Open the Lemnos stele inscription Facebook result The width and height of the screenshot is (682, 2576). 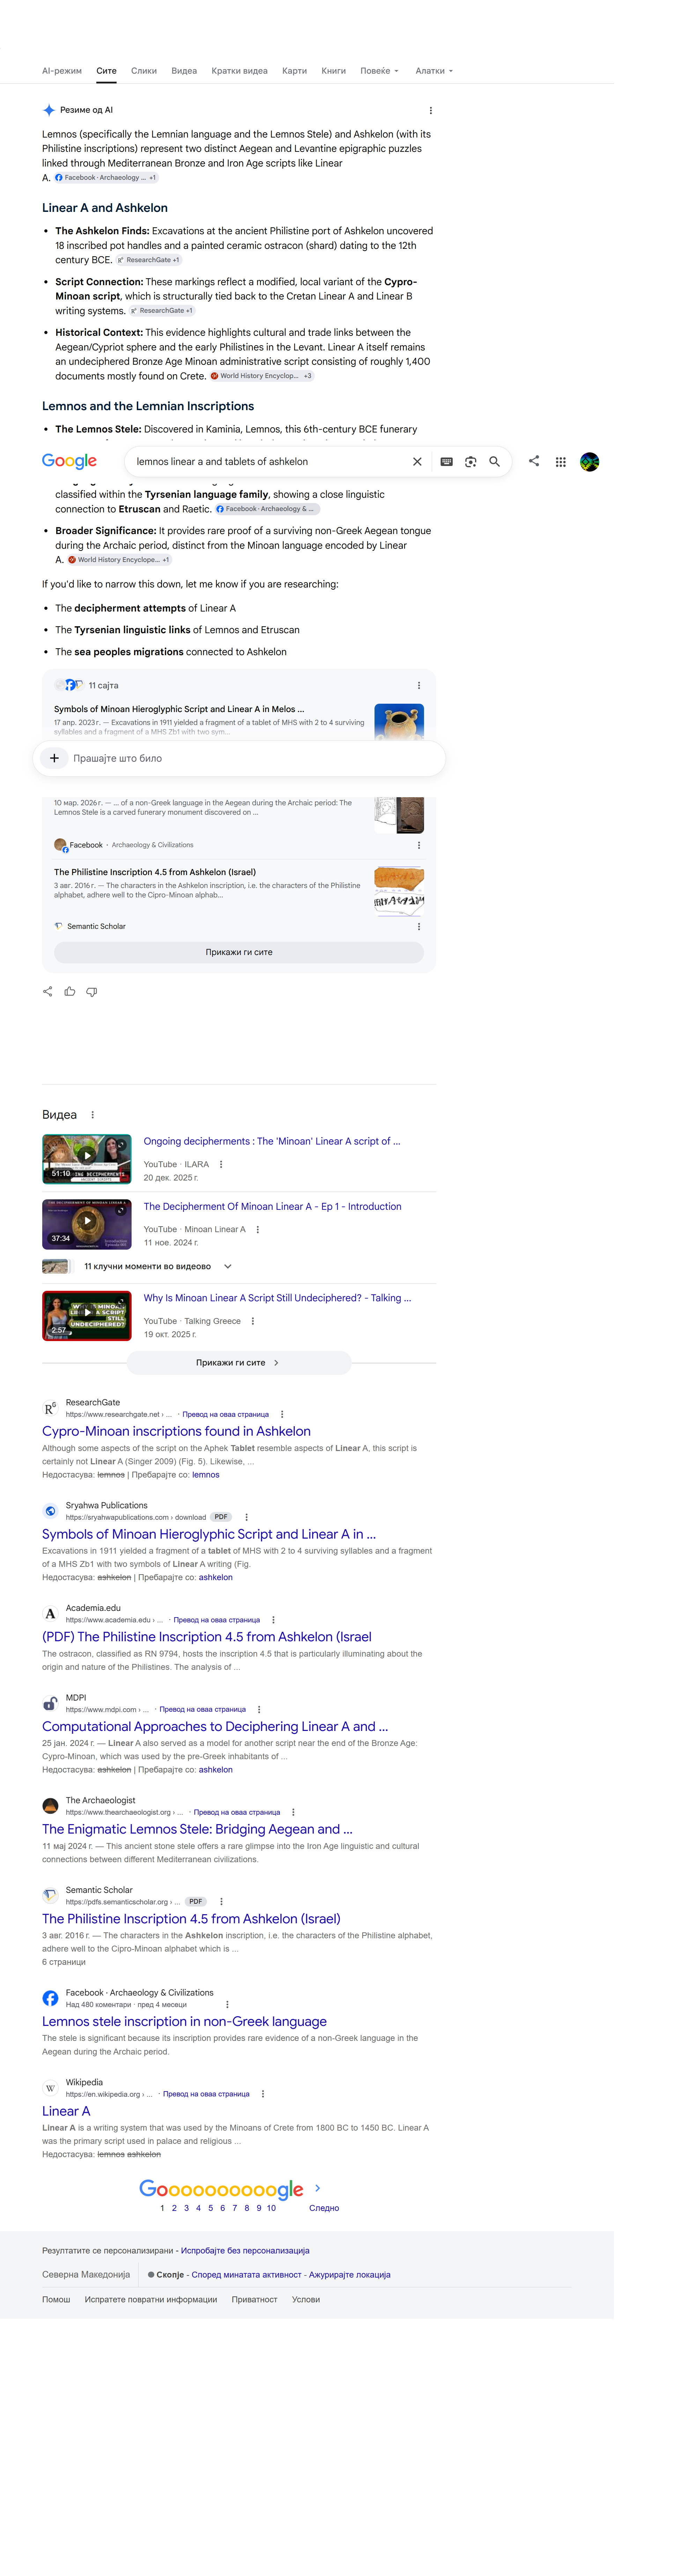(184, 2022)
